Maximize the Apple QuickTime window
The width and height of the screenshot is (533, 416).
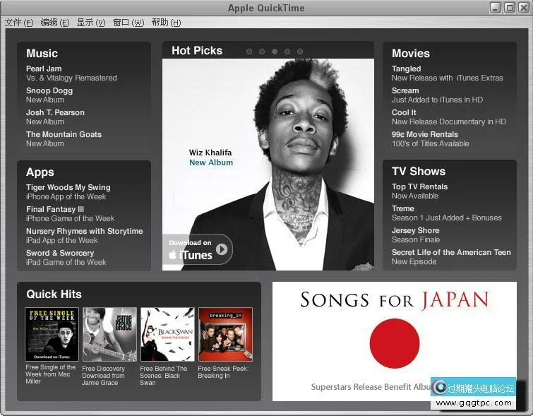tap(509, 8)
